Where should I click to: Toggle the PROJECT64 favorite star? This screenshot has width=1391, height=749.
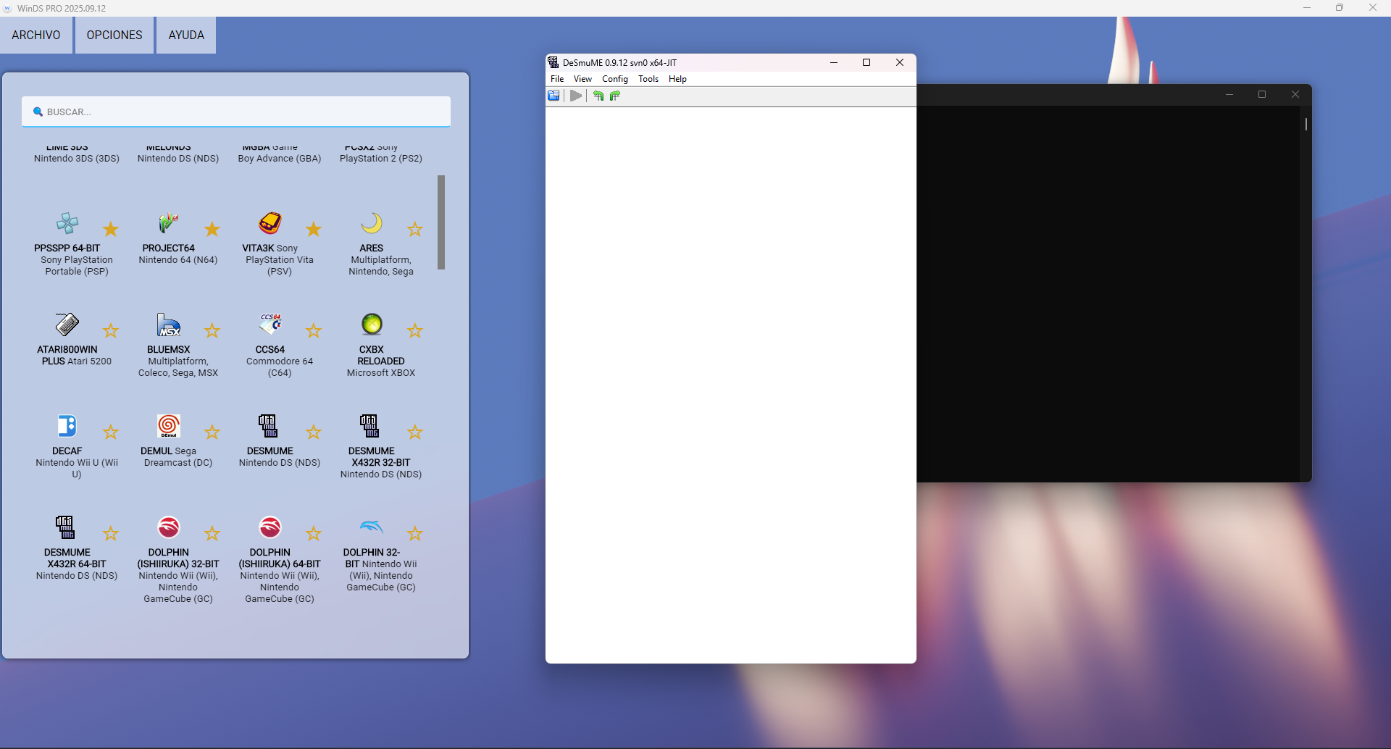tap(212, 230)
